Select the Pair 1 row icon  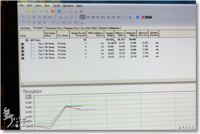23,44
